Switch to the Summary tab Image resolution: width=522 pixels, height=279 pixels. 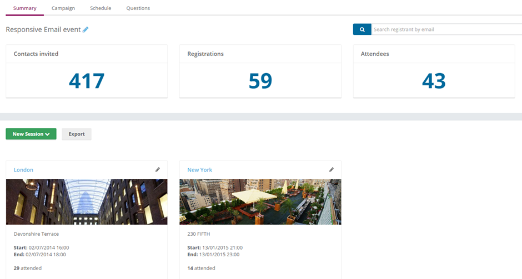[24, 8]
